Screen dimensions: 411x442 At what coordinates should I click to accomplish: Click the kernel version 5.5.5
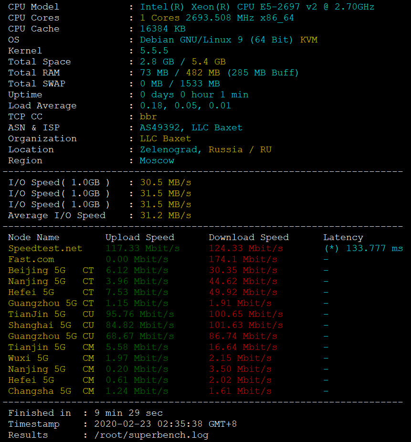pos(154,51)
